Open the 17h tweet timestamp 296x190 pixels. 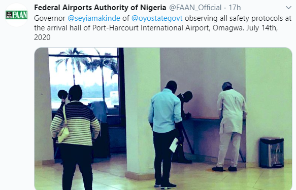coord(235,8)
